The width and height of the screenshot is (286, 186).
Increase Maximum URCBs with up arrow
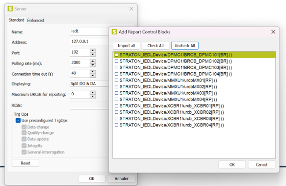(93, 93)
